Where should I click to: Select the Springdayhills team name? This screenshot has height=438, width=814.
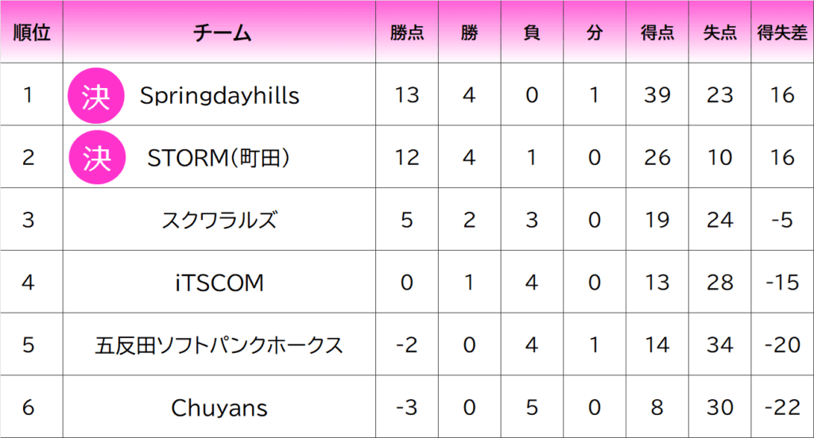point(219,96)
